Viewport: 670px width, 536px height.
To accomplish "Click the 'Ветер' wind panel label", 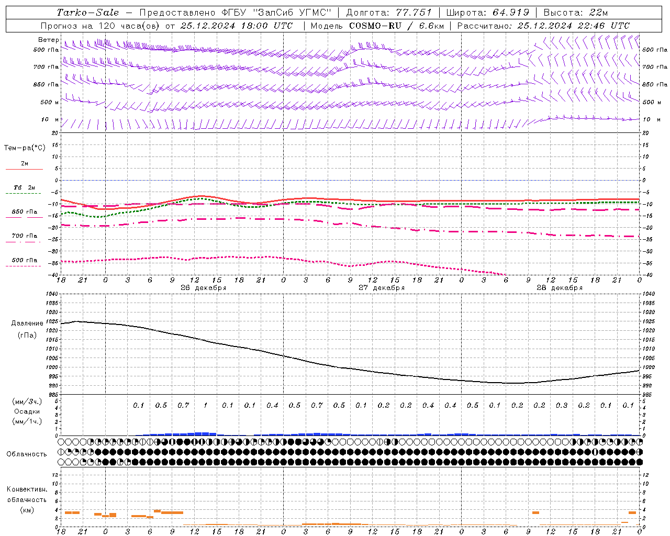I will pyautogui.click(x=48, y=40).
